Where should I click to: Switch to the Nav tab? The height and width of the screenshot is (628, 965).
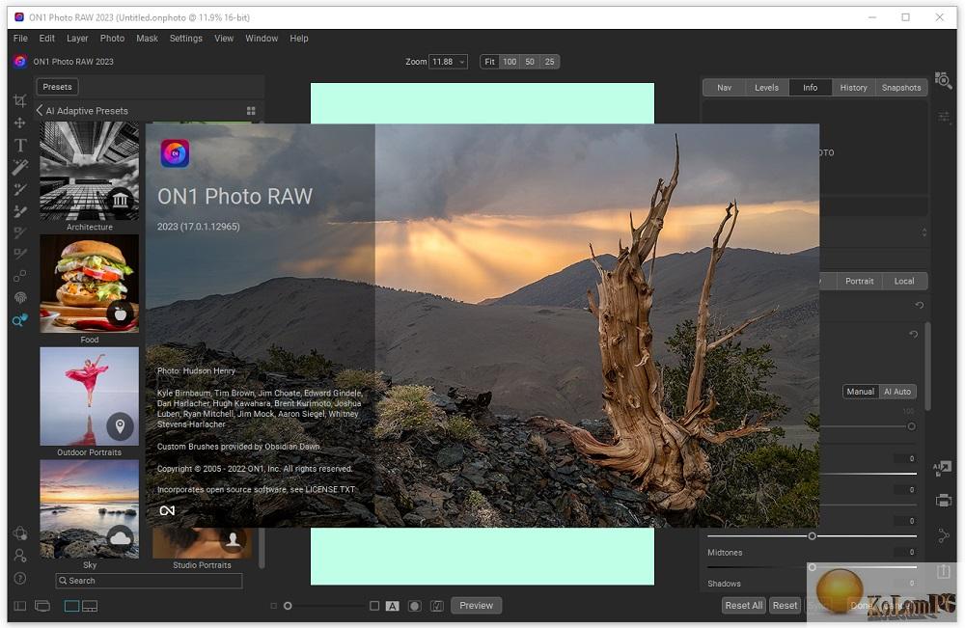pyautogui.click(x=724, y=88)
